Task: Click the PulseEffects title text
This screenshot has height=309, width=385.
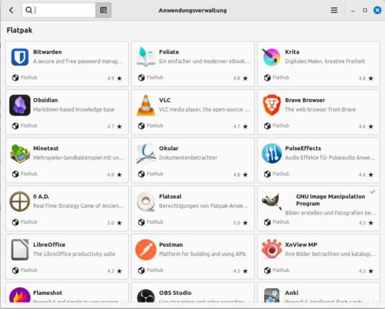Action: click(x=303, y=148)
